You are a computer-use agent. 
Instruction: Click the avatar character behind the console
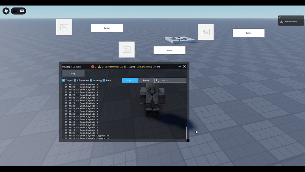(153, 100)
